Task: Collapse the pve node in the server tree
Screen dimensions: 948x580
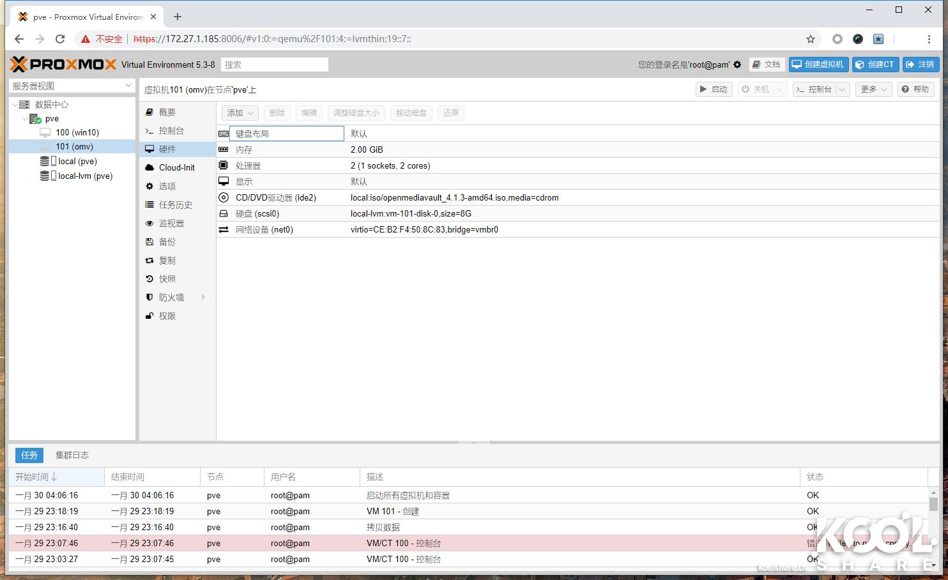Action: 25,118
